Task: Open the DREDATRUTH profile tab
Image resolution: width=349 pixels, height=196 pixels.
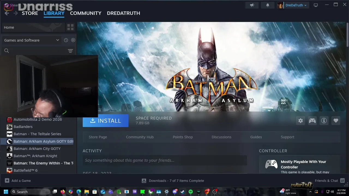Action: tap(124, 13)
